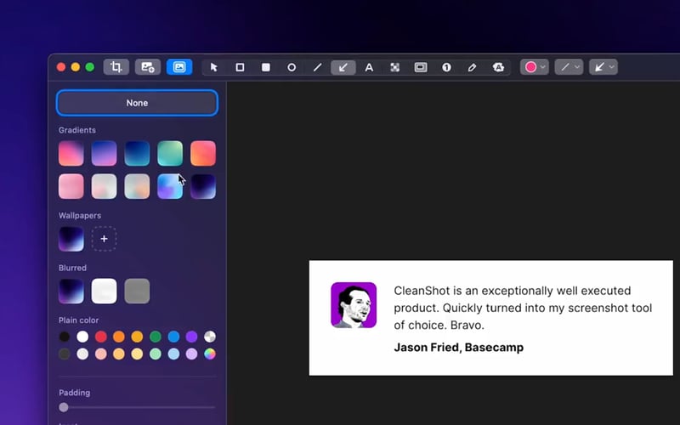Select the purple wallpaper thumbnail under Wallpapers
The image size is (680, 425).
[x=71, y=239]
